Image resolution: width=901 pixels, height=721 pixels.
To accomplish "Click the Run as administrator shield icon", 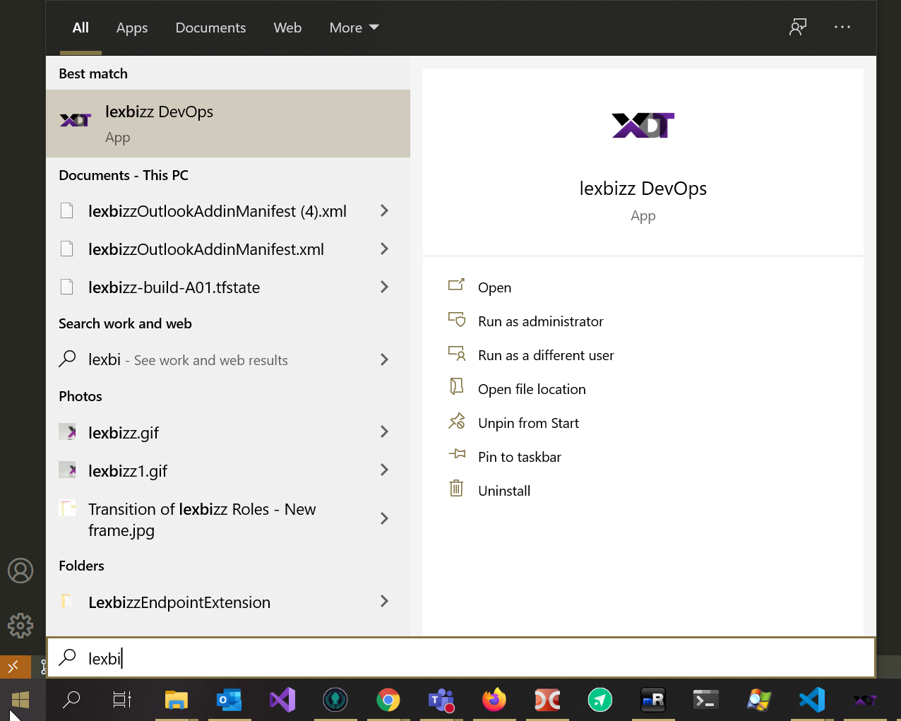I will 457,319.
